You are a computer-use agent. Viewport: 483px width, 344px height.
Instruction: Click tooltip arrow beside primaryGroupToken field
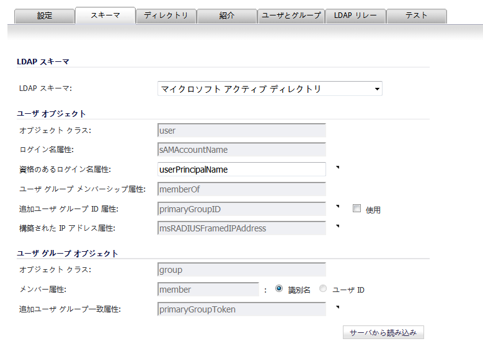point(338,307)
